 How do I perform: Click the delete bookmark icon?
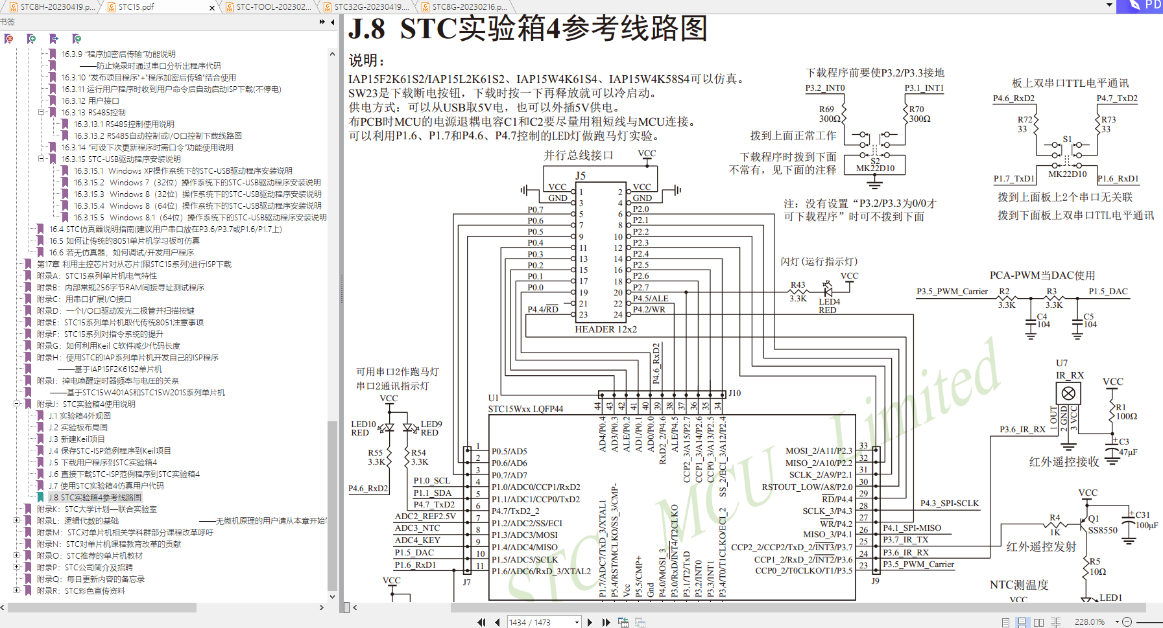(8, 39)
